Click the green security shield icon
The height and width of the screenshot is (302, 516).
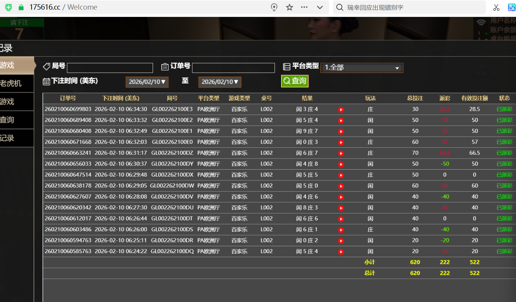(8, 7)
